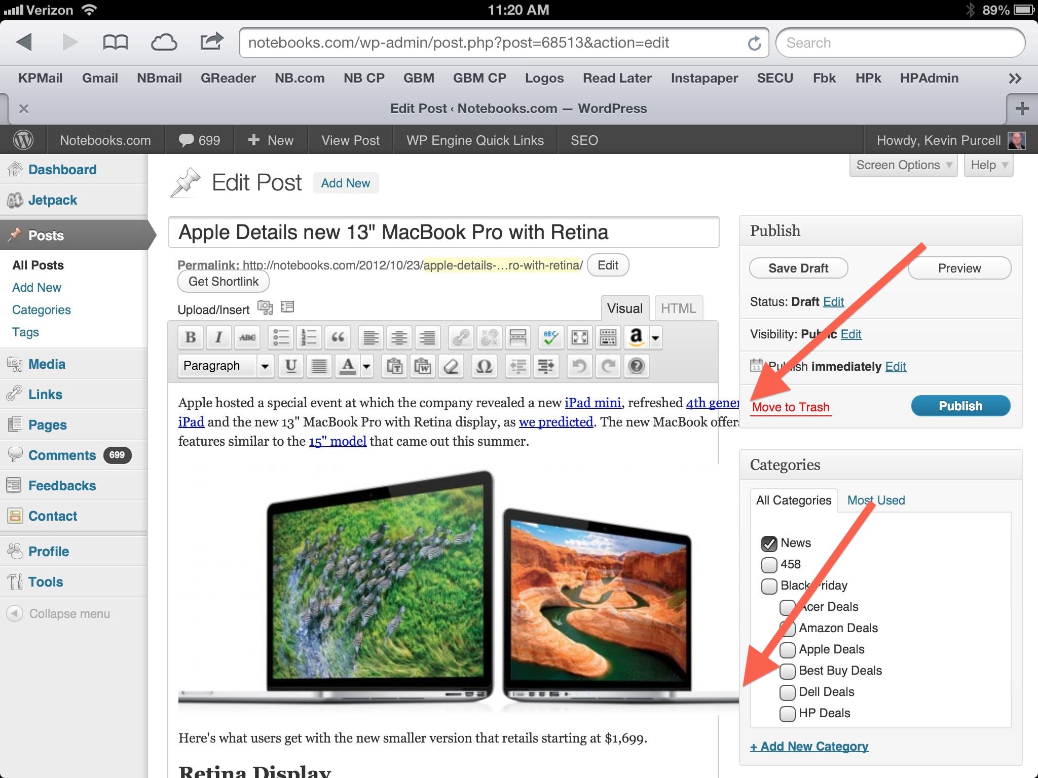Paste from Word
1038x778 pixels.
click(x=423, y=366)
